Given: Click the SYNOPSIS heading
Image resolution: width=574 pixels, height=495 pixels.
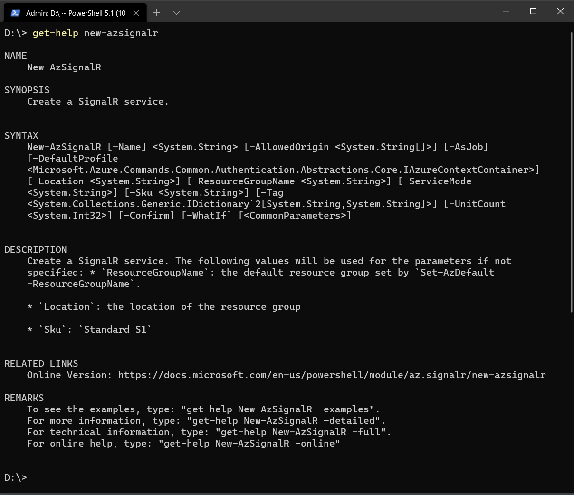Looking at the screenshot, I should 27,90.
